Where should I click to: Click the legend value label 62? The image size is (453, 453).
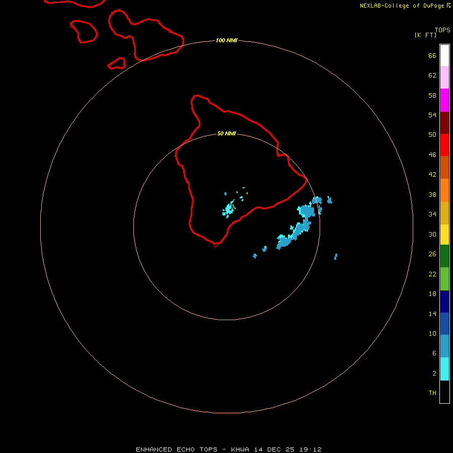(432, 75)
